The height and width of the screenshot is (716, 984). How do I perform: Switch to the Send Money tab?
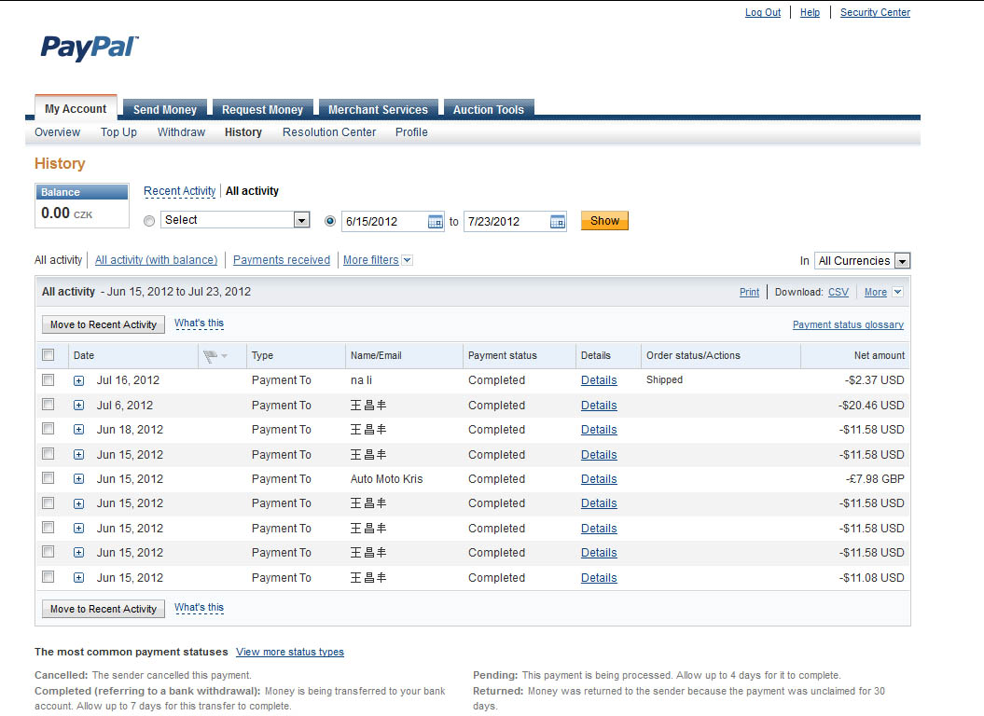click(x=165, y=109)
